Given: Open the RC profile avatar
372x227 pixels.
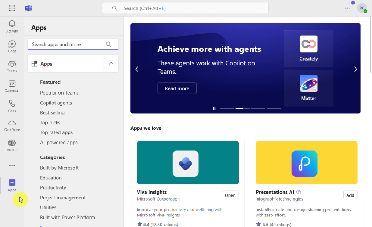Looking at the screenshot, I should tap(362, 8).
